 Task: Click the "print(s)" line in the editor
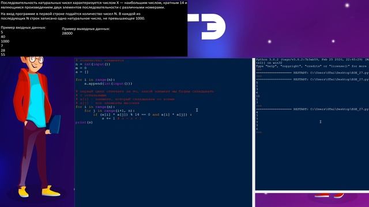coord(84,122)
